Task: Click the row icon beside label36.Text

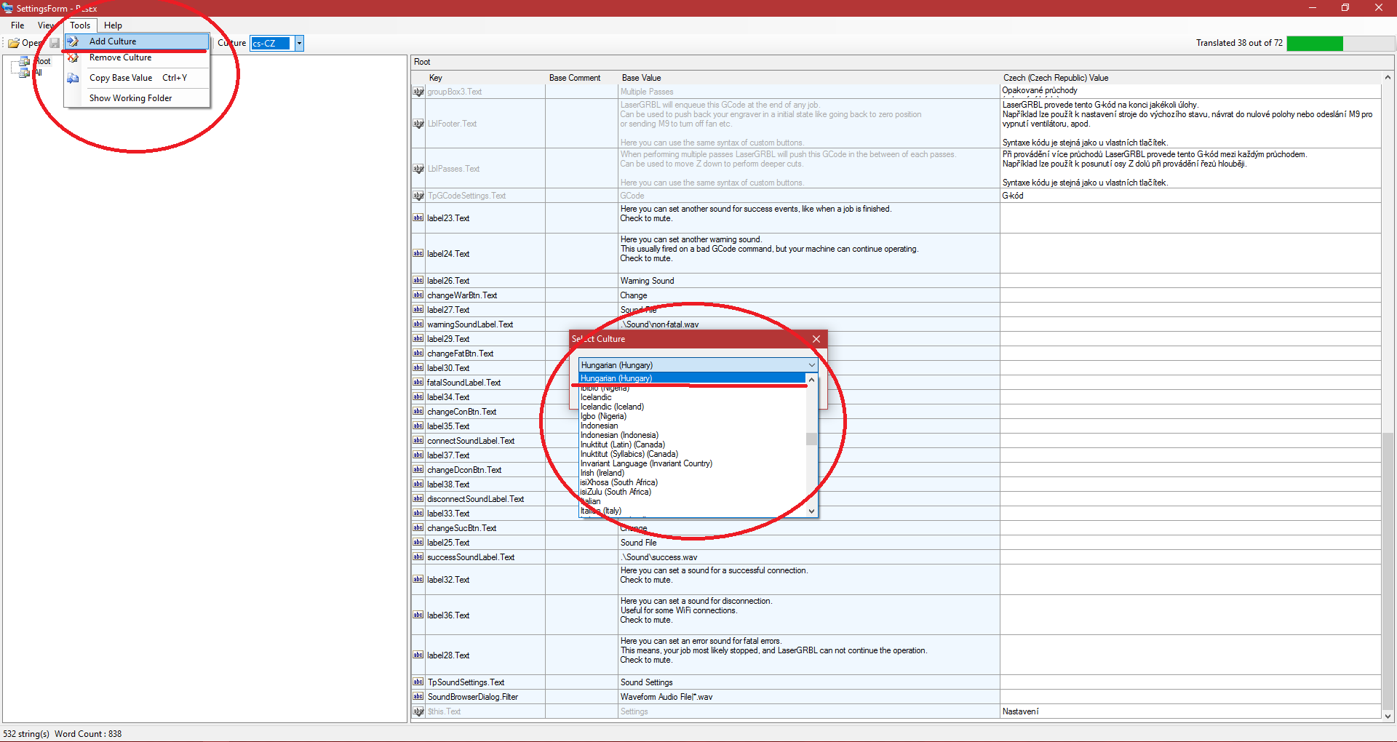Action: click(x=418, y=615)
